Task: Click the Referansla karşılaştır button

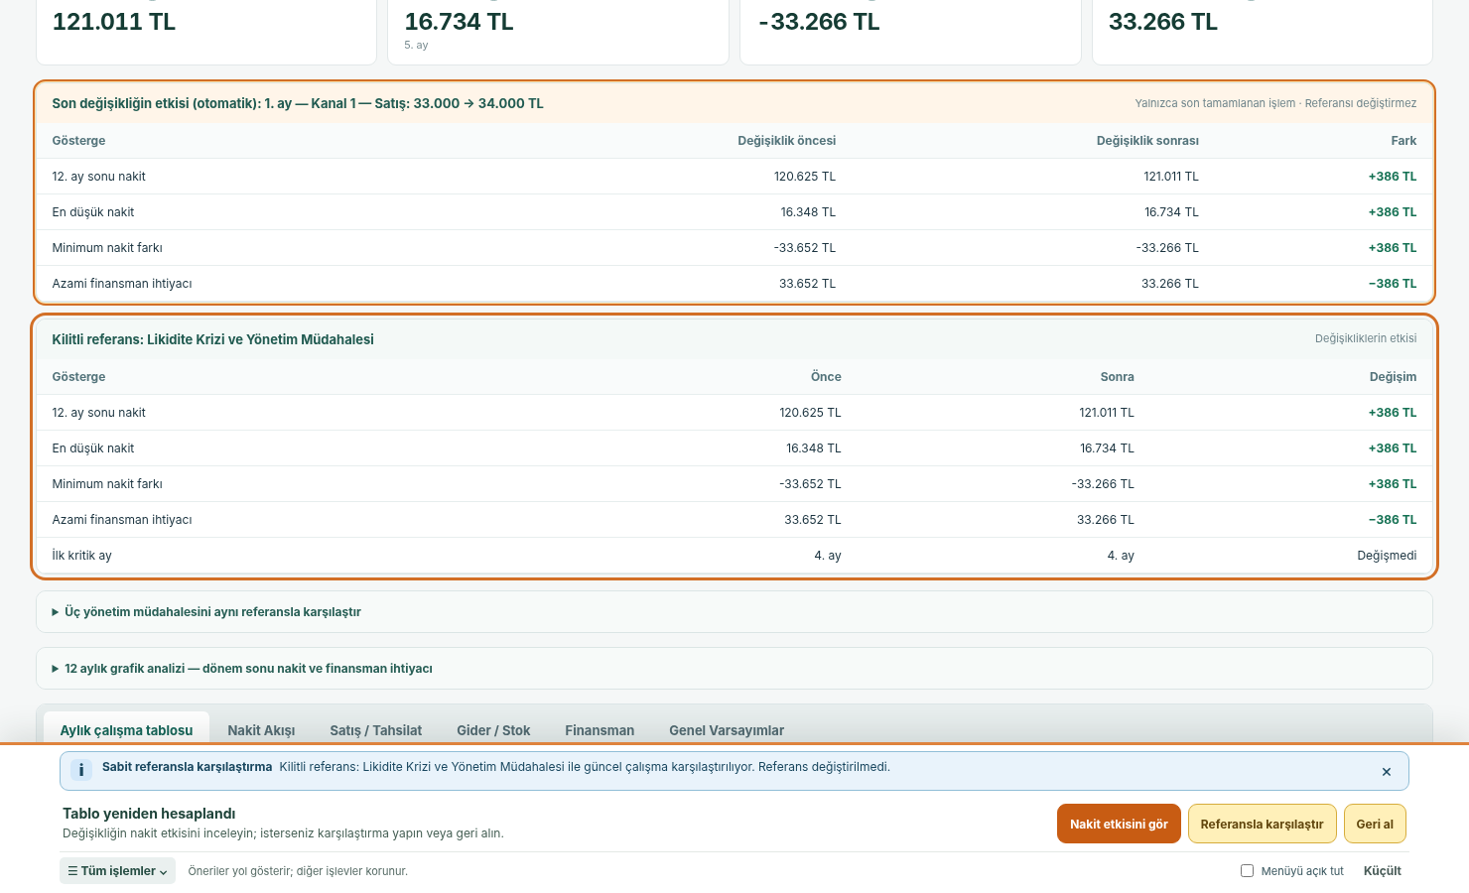Action: (x=1262, y=824)
